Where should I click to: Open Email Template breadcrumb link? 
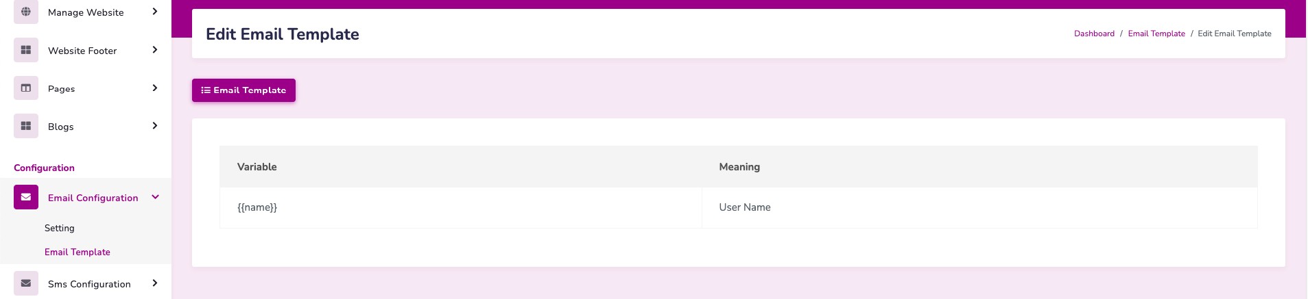(1156, 34)
